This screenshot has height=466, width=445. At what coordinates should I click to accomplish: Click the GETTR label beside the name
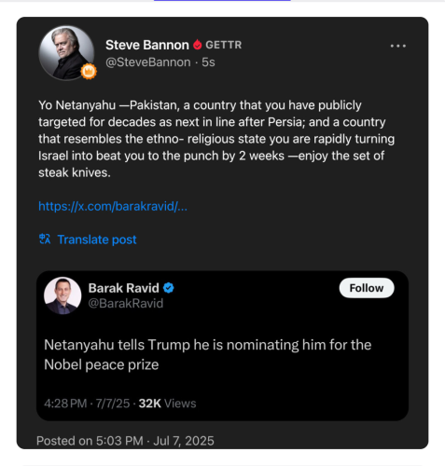coord(224,45)
